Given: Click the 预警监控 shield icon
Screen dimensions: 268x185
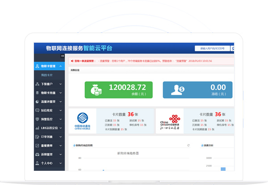Looking at the screenshot, I should (x=38, y=119).
